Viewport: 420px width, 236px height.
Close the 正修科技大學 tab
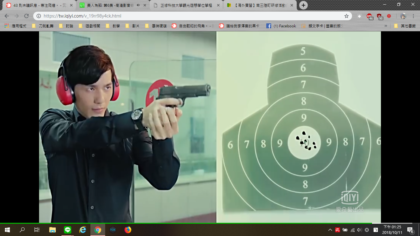(218, 5)
